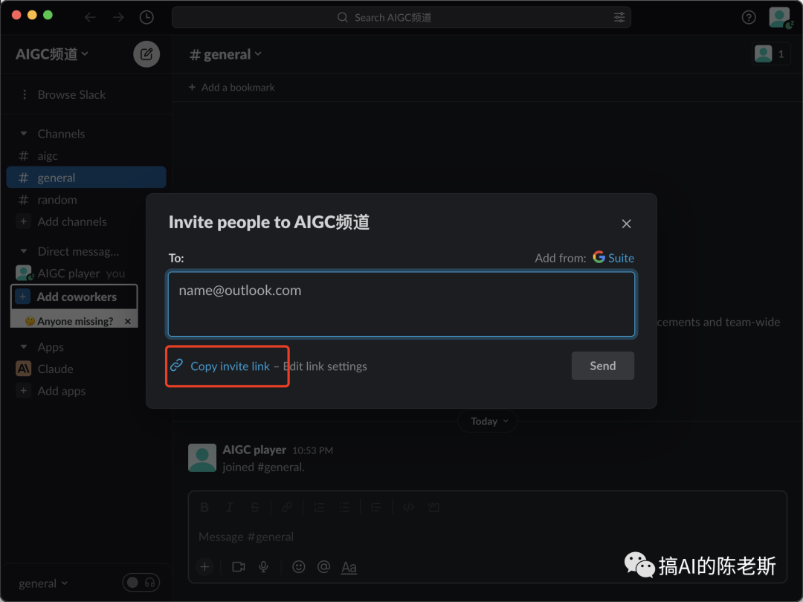
Task: Click Copy invite link
Action: click(230, 366)
